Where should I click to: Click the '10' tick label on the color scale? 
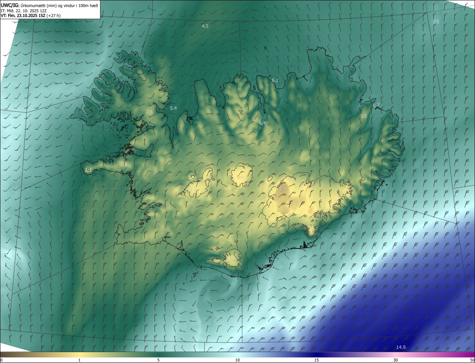tap(237, 360)
